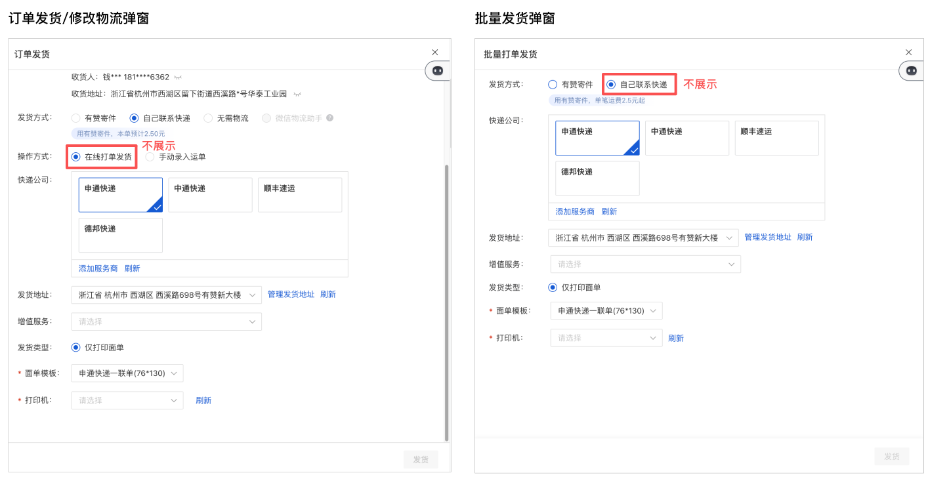The image size is (928, 477).
Task: Select 有赞寄件 in 订单发货 dialog
Action: point(76,118)
